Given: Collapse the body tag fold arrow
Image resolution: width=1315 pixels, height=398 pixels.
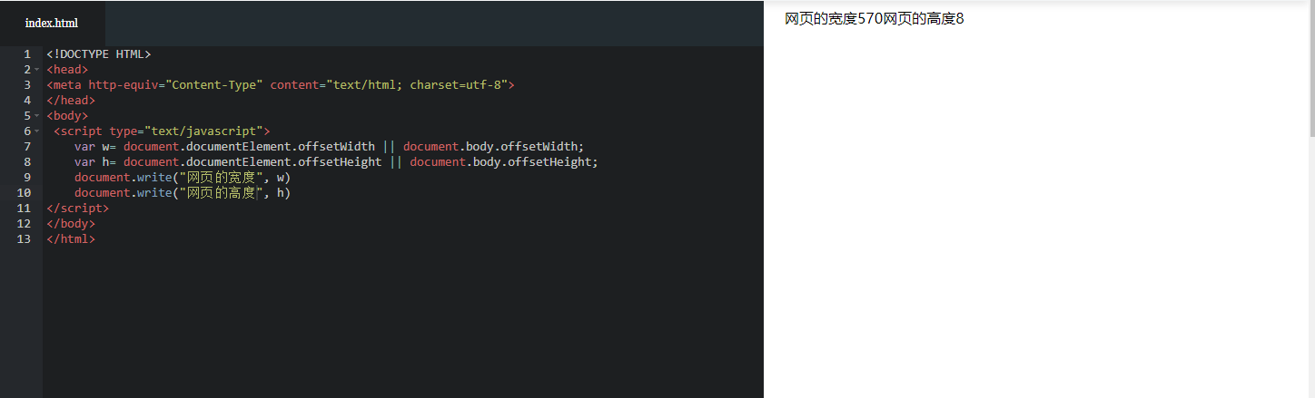Looking at the screenshot, I should [37, 115].
